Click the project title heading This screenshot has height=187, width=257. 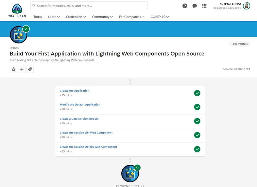(x=107, y=54)
